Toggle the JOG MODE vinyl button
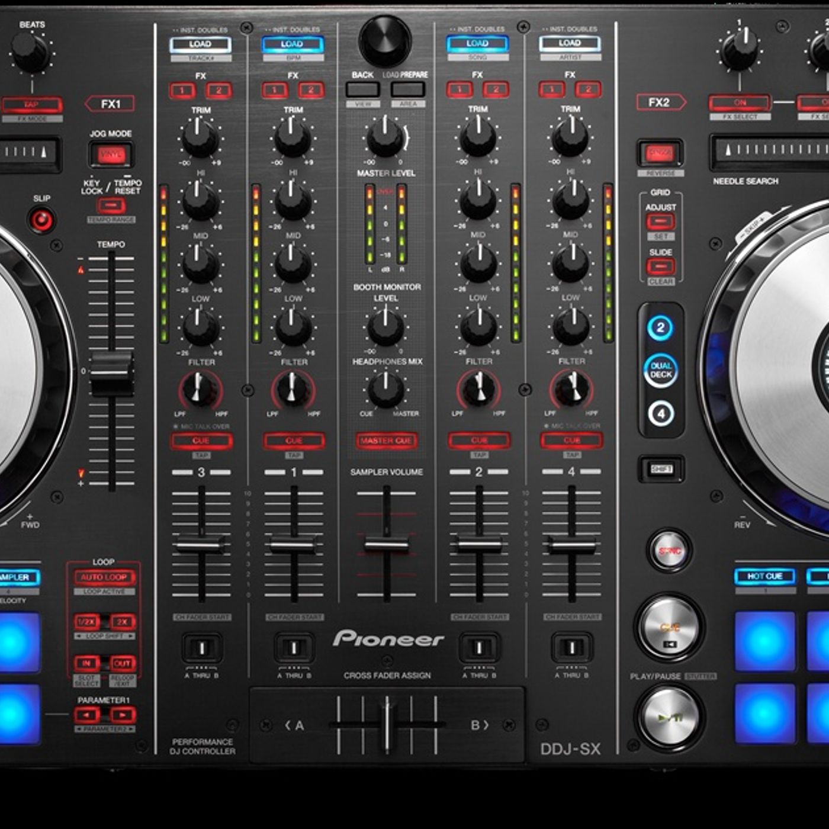Screen dimensions: 829x829 pyautogui.click(x=111, y=155)
